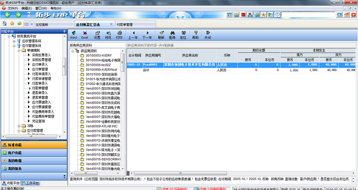Select supplier folder Vend0009-ATLAB INC.
This screenshot has height=190, width=358.
pyautogui.click(x=102, y=126)
